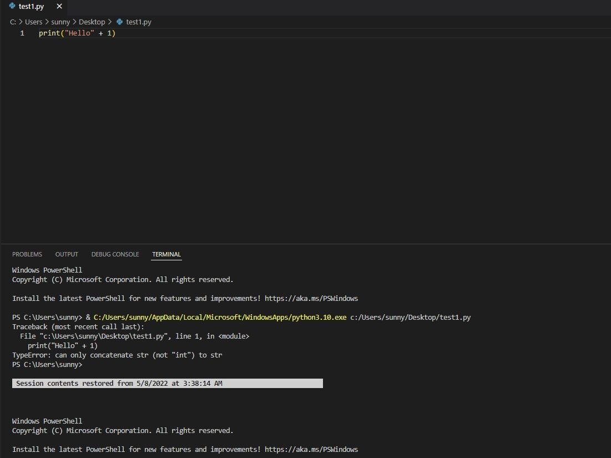Click line number 1 in the gutter

click(22, 33)
